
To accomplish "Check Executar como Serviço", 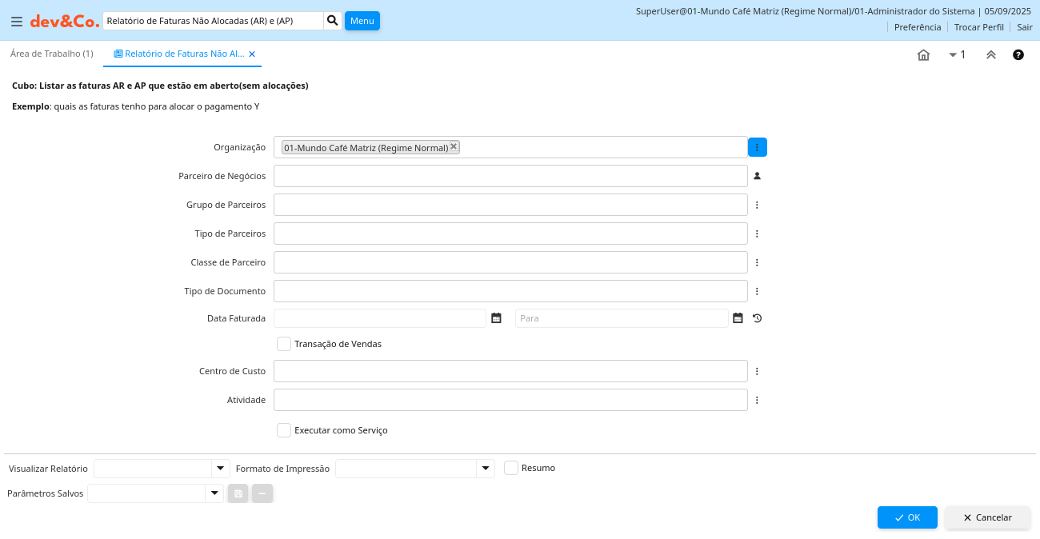I will click(284, 430).
